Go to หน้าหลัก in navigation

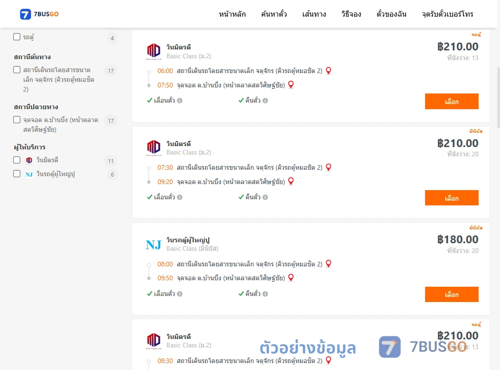tap(232, 14)
